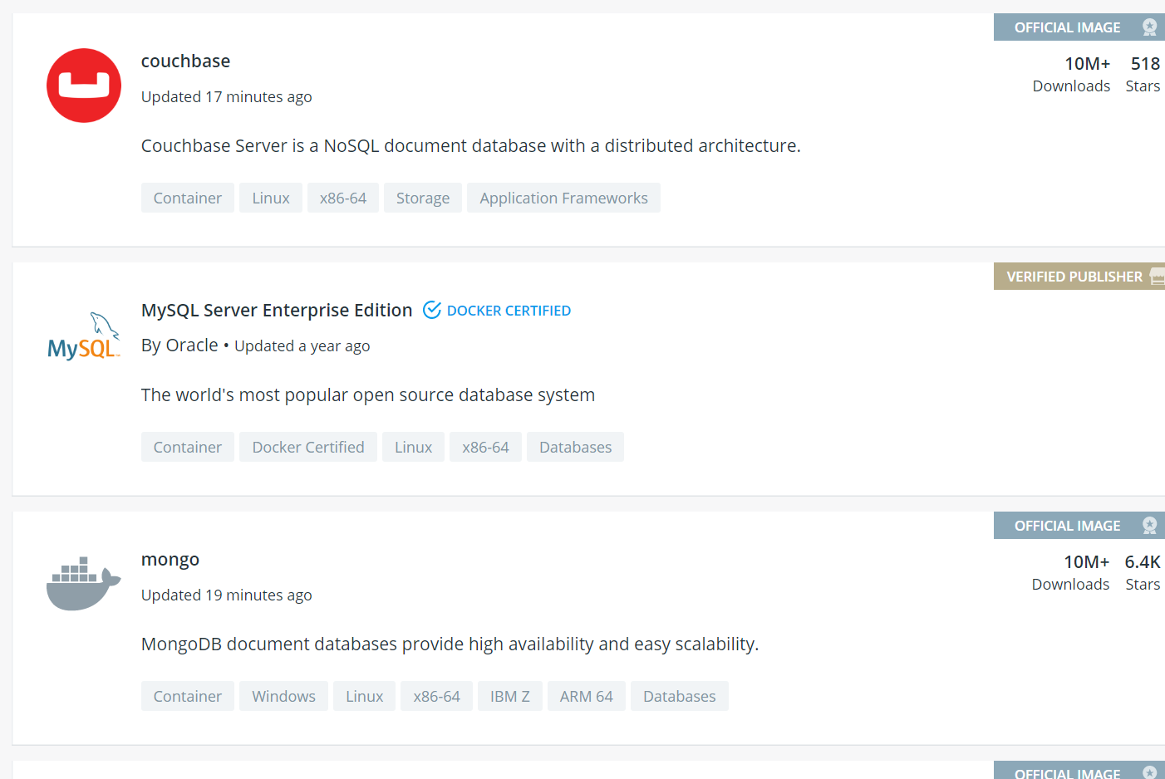Click the MySQL 'most popular' description
Image resolution: width=1165 pixels, height=779 pixels.
pyautogui.click(x=368, y=395)
